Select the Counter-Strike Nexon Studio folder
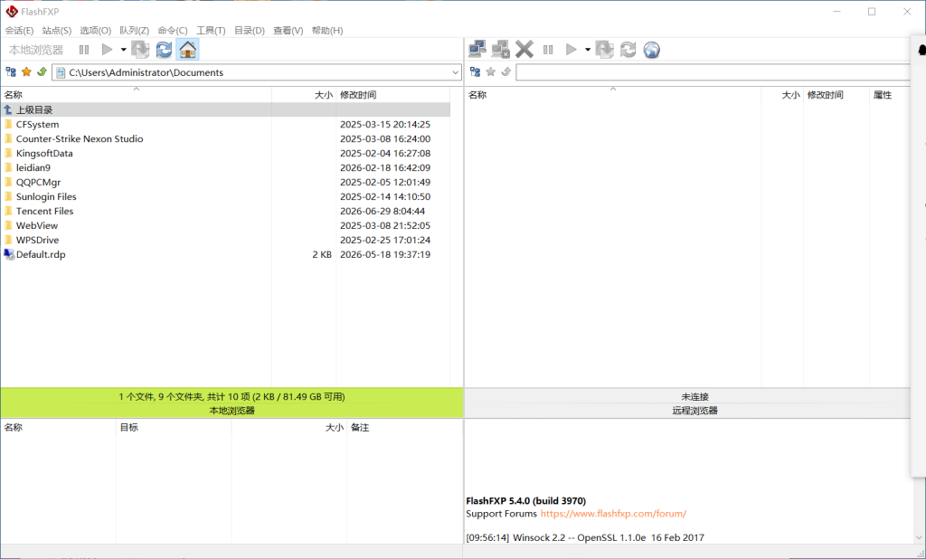 click(225, 139)
